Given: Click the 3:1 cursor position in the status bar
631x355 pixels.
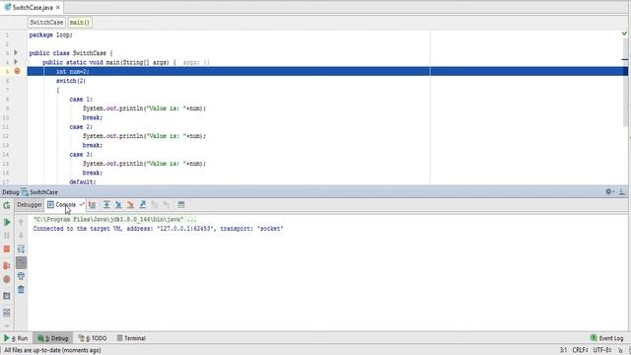Looking at the screenshot, I should click(563, 350).
